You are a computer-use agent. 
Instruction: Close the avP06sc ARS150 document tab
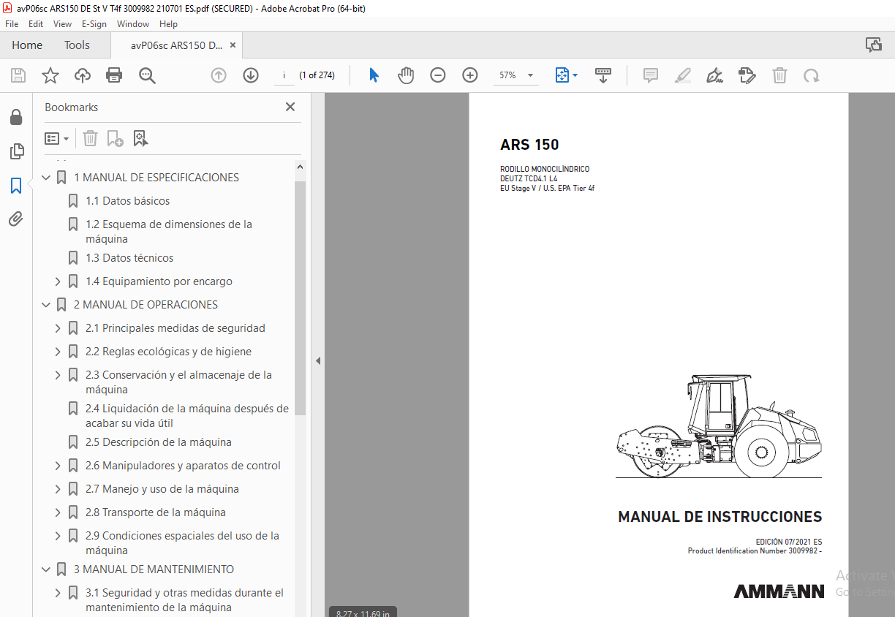233,45
